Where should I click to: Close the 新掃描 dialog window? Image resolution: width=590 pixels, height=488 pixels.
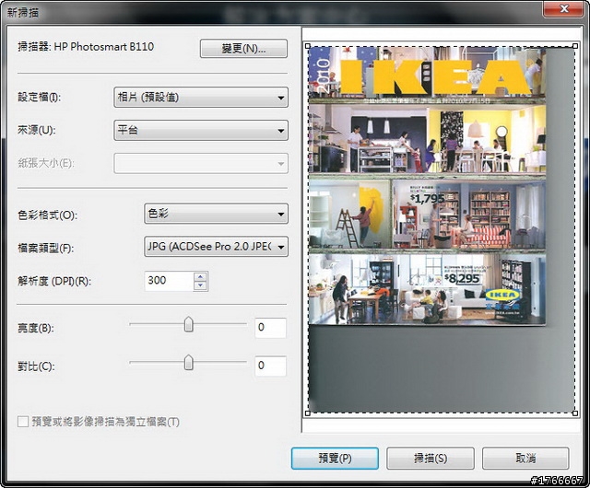click(563, 8)
